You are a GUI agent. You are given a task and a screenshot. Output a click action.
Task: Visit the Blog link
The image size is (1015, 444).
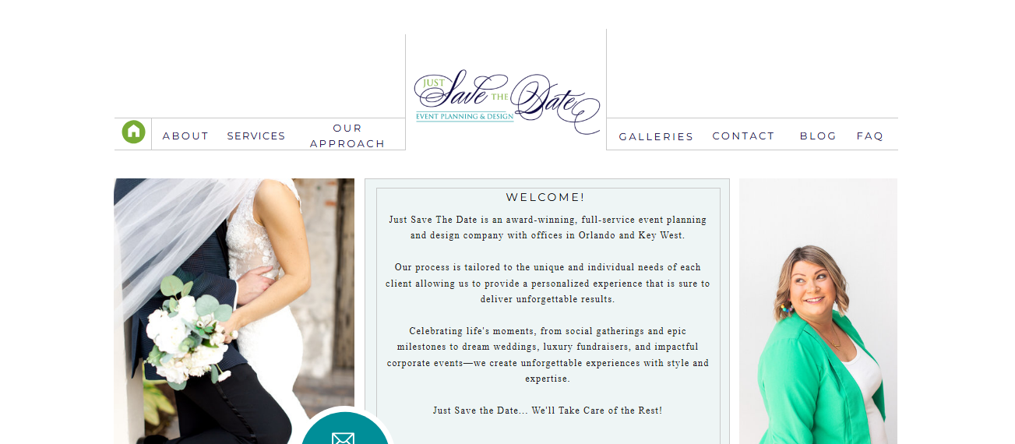(818, 136)
